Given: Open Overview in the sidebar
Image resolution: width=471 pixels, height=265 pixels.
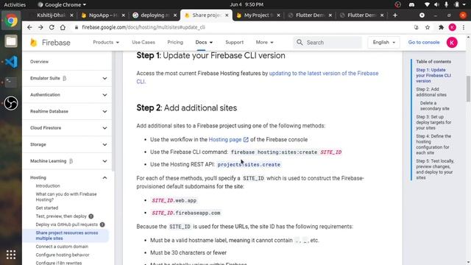Looking at the screenshot, I should tap(39, 62).
